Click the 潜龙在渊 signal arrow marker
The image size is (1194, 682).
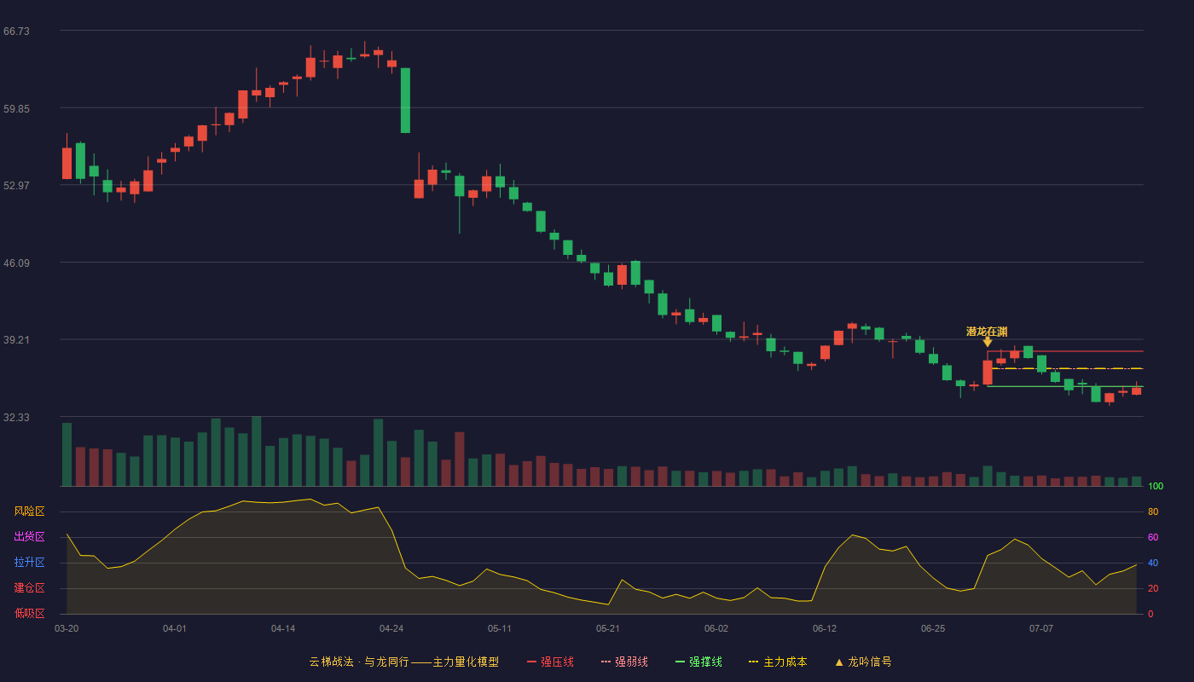(988, 342)
